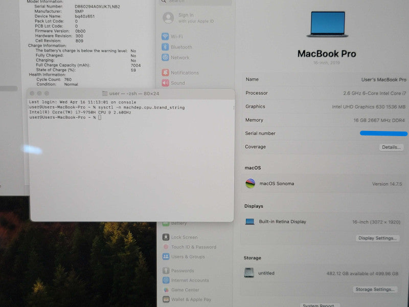Open Game Center settings
The height and width of the screenshot is (307, 409).
(x=181, y=290)
